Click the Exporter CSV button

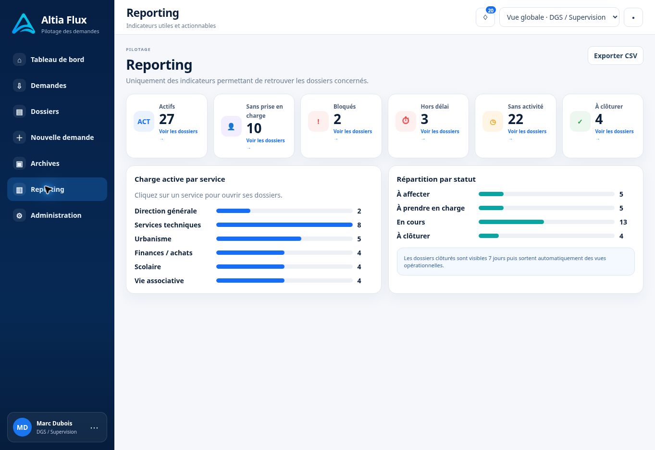(616, 56)
